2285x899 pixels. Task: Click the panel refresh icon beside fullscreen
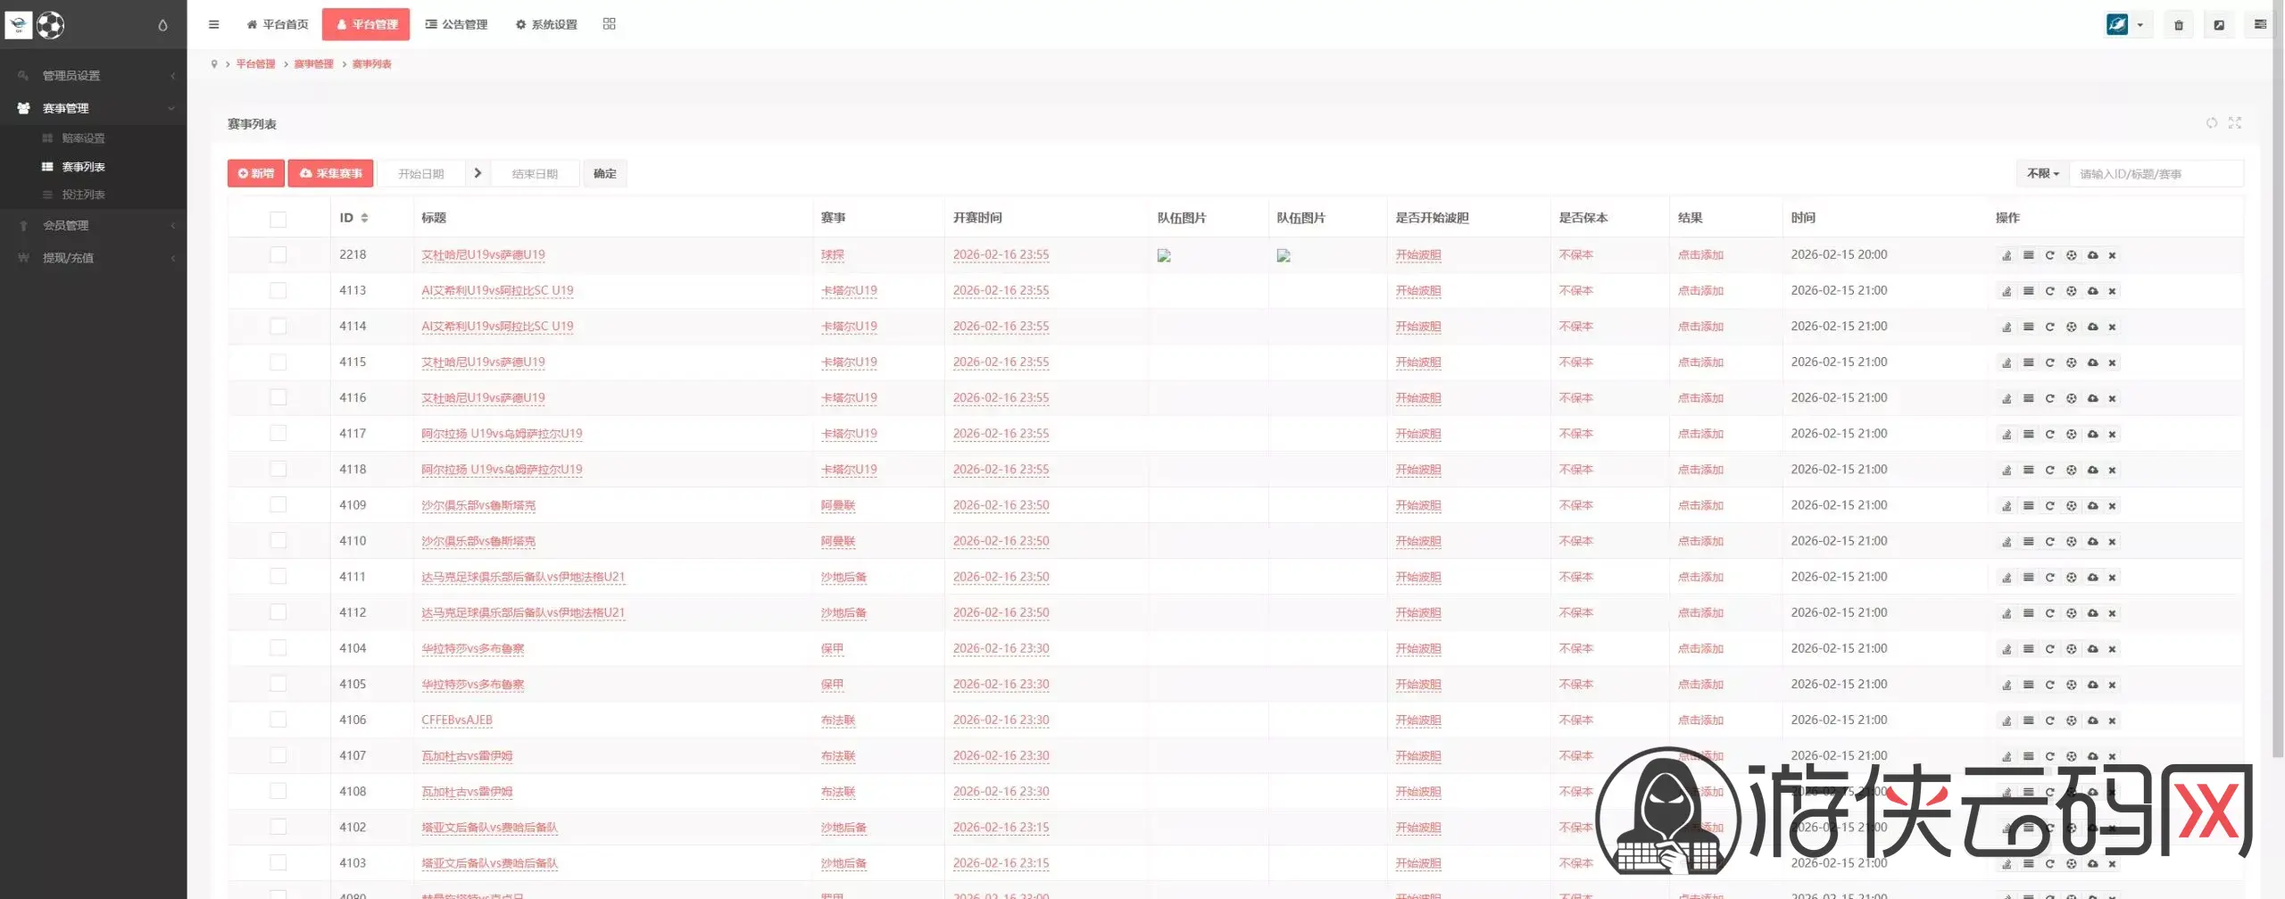pyautogui.click(x=2211, y=123)
